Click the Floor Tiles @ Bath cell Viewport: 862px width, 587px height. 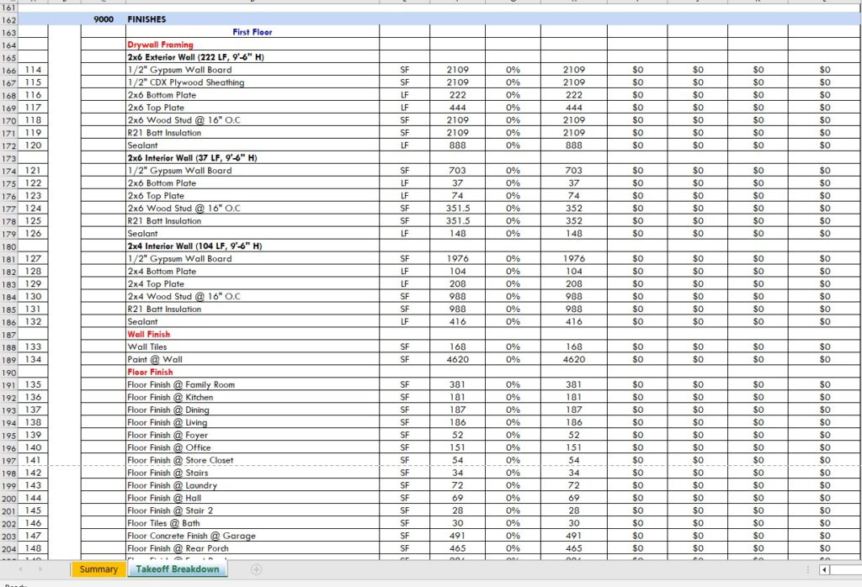[253, 523]
